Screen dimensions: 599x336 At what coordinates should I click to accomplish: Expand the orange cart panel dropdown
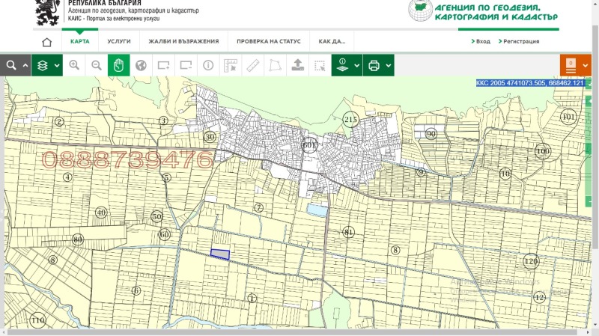click(x=586, y=65)
